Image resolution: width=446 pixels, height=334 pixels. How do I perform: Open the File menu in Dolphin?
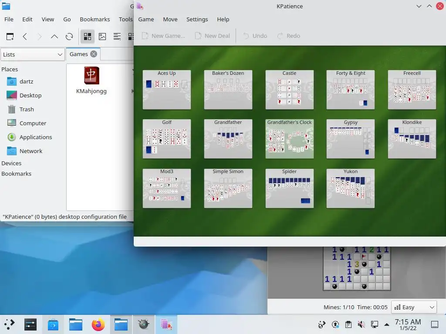9,19
